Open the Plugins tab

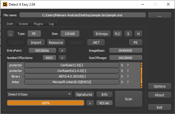click(x=38, y=24)
